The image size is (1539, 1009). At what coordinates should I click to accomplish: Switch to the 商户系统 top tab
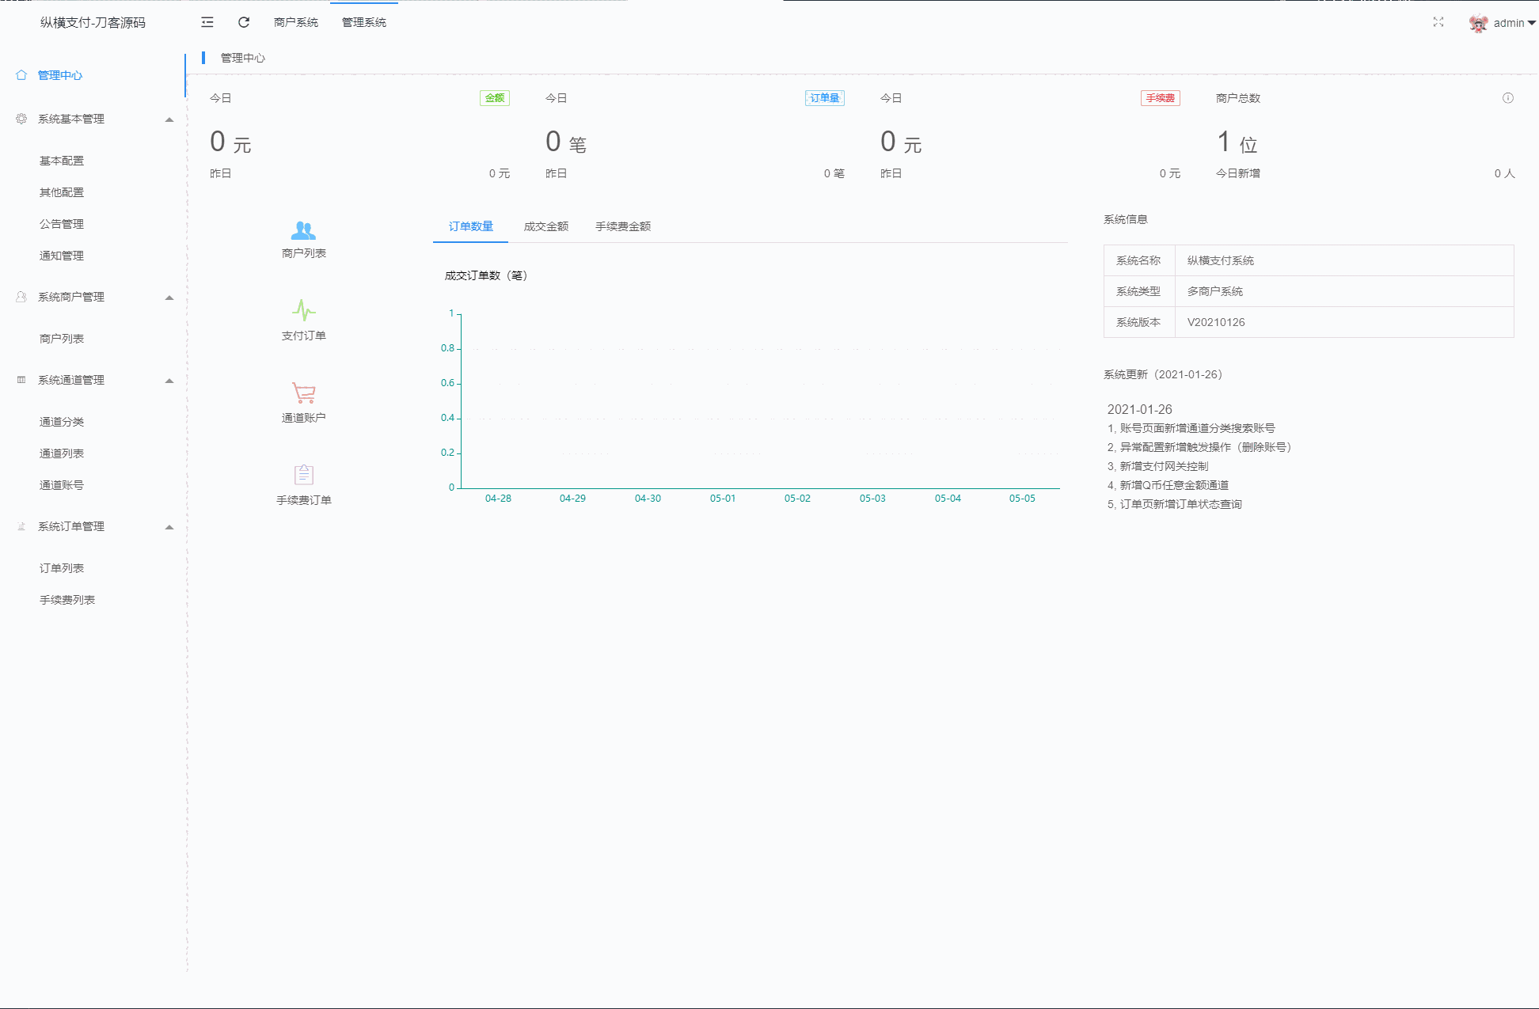(296, 22)
